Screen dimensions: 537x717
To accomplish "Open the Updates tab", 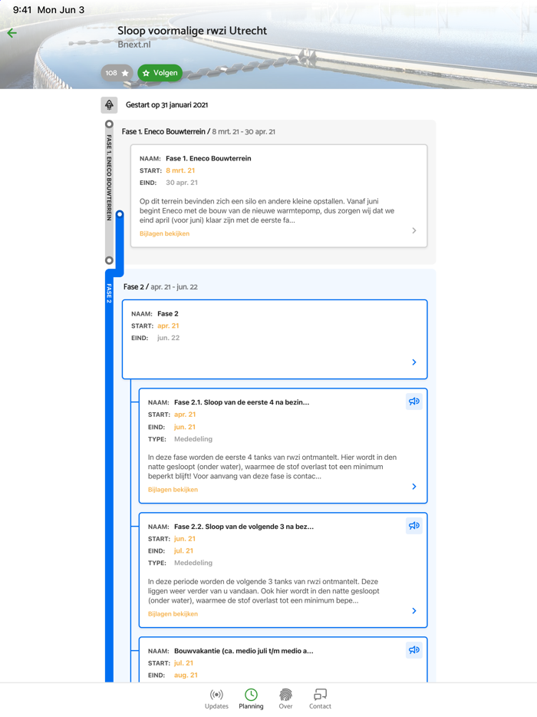I will click(x=216, y=699).
